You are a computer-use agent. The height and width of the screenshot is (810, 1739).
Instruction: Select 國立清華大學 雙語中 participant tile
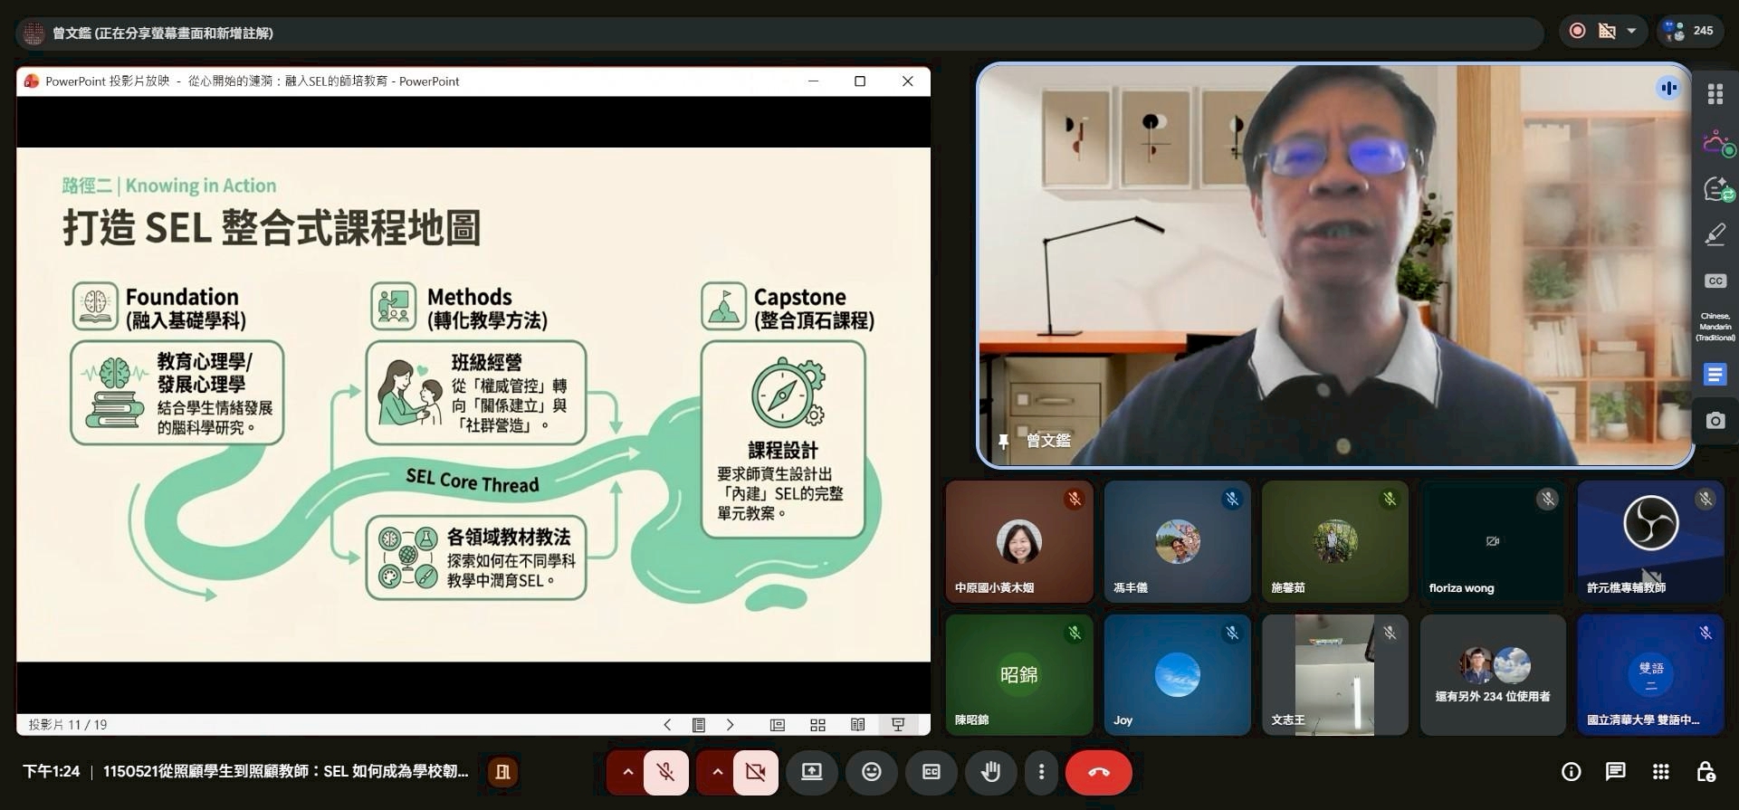pyautogui.click(x=1650, y=675)
